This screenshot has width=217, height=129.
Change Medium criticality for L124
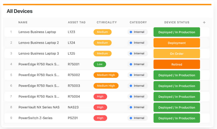point(102,43)
